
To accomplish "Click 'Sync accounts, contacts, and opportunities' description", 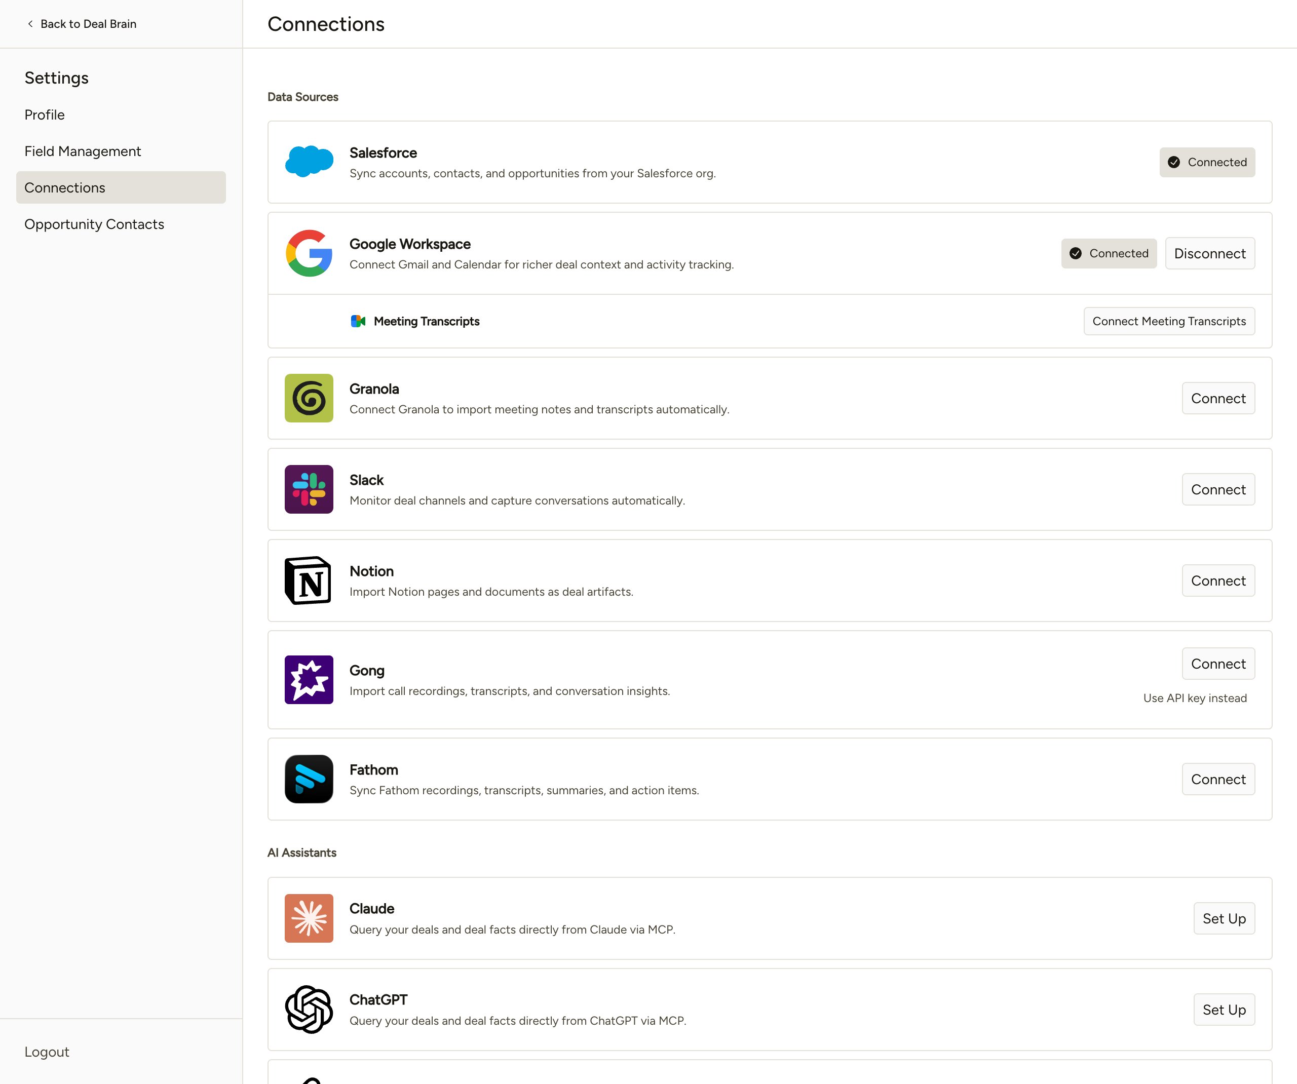I will coord(532,174).
